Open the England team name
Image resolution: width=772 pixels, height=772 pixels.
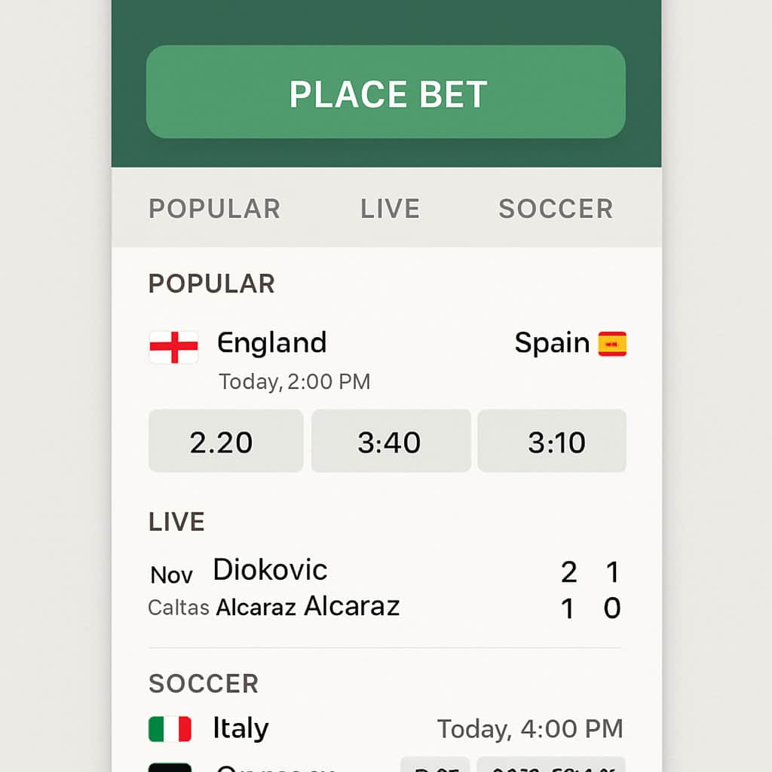click(271, 343)
